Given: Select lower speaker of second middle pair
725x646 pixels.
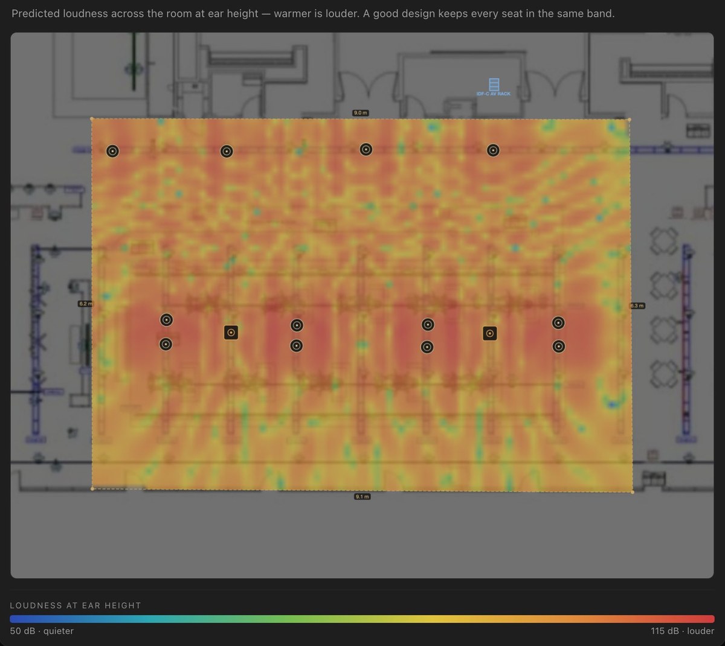Looking at the screenshot, I should pos(296,346).
